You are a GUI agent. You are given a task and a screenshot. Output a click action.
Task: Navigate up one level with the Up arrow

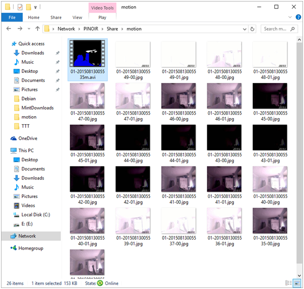click(x=37, y=29)
